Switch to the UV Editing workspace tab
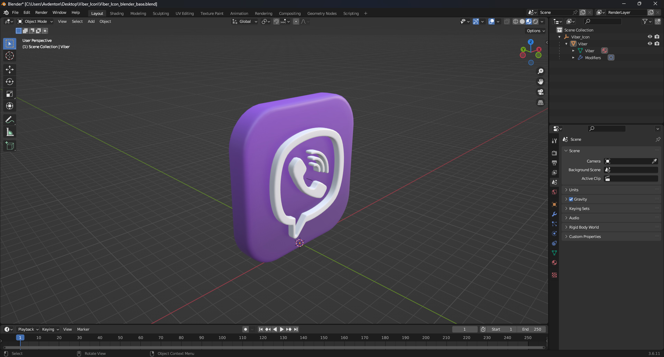The width and height of the screenshot is (664, 357). point(185,13)
